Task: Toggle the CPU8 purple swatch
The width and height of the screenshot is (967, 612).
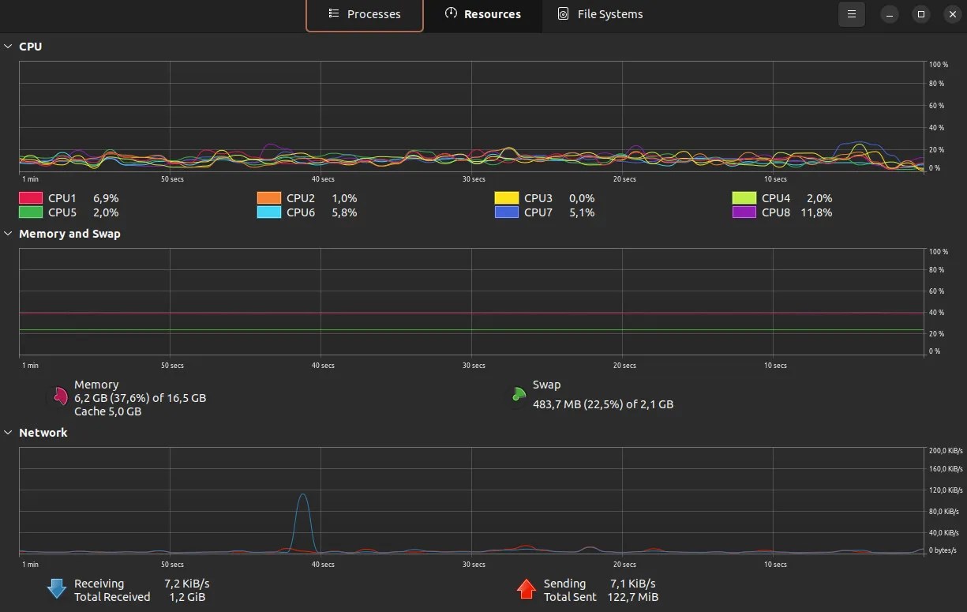Action: click(x=743, y=212)
